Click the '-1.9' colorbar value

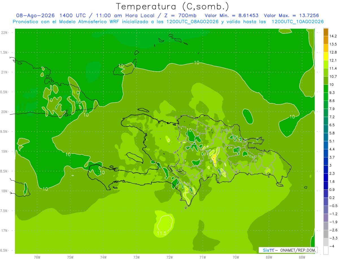click(x=333, y=222)
